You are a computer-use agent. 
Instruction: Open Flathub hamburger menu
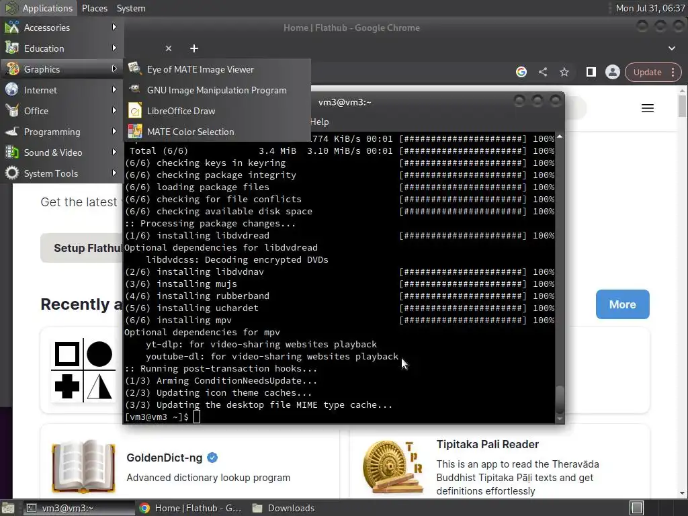648,108
